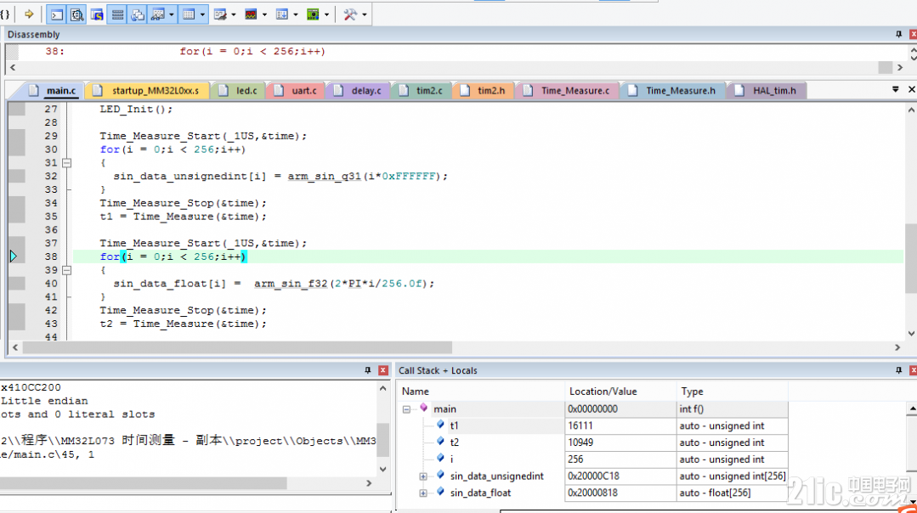Select the Time_Measure.h tab
917x513 pixels.
[672, 91]
